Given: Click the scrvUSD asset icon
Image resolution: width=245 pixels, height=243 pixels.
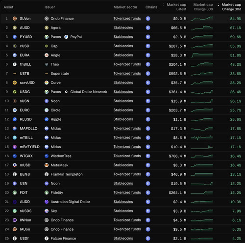Looking at the screenshot, I should click(x=15, y=82).
